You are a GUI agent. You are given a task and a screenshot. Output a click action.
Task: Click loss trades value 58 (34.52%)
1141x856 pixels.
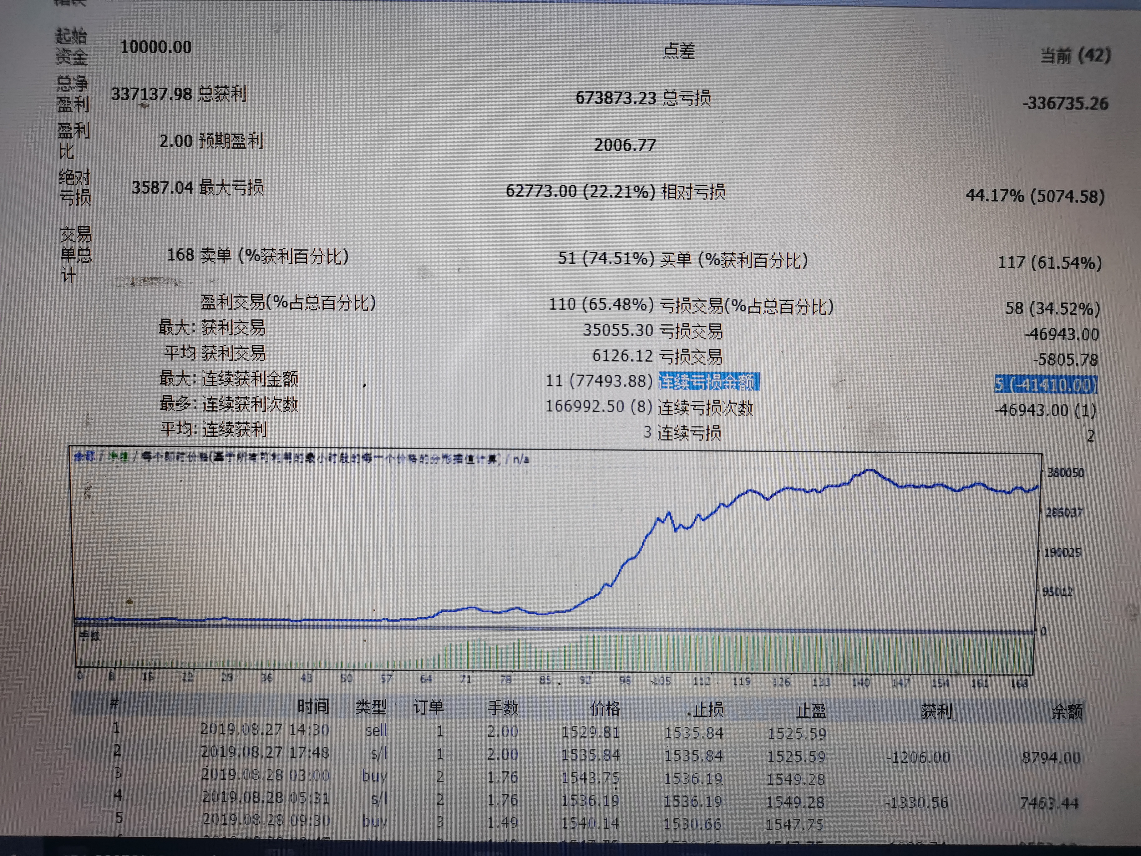click(x=1052, y=308)
